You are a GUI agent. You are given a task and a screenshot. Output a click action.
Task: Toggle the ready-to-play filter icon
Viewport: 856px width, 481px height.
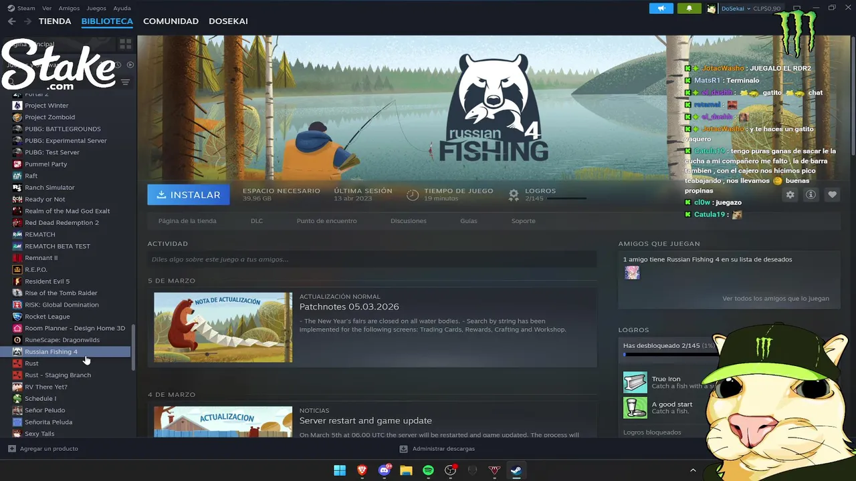tap(130, 65)
